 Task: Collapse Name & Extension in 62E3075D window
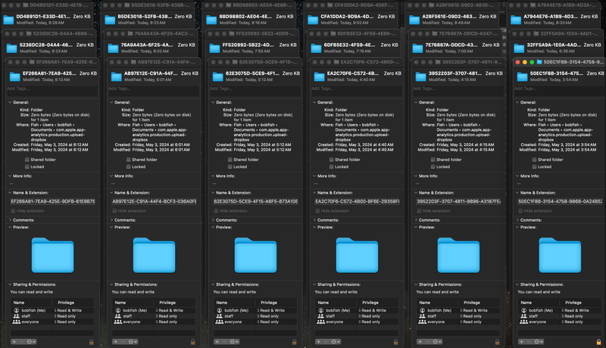point(213,192)
